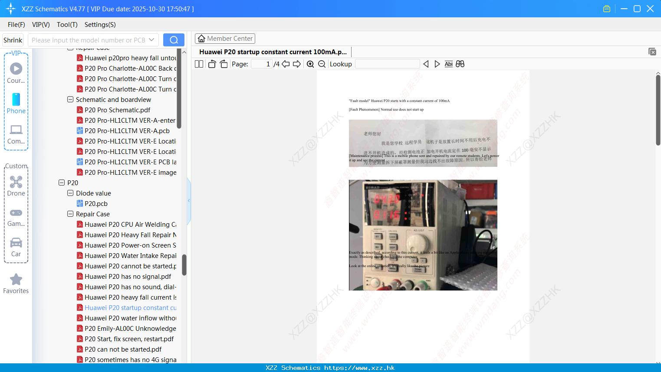Open Huawei P20 water inflow file
The width and height of the screenshot is (661, 372).
127,318
